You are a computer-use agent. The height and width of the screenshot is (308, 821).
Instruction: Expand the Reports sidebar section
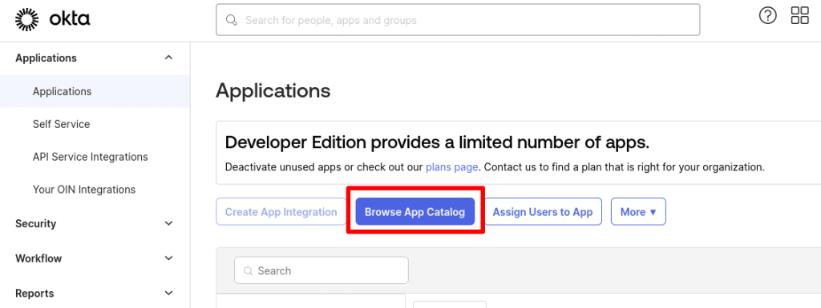tap(168, 294)
